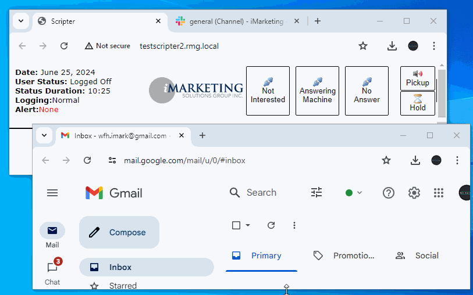Open Gmail support help icon
This screenshot has height=295, width=473.
[388, 193]
